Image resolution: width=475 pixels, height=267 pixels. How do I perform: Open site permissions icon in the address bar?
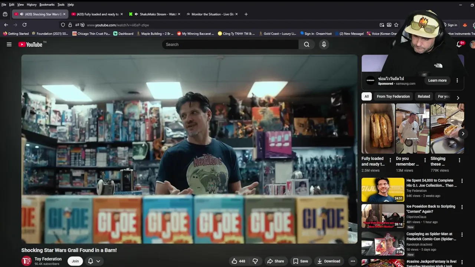click(77, 25)
